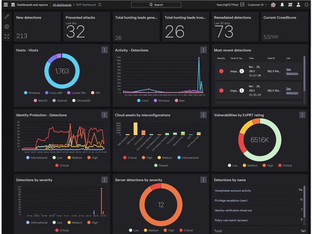Toggle Windows legend in Hosts chart
Viewport: 312px width, 234px height.
(32, 93)
